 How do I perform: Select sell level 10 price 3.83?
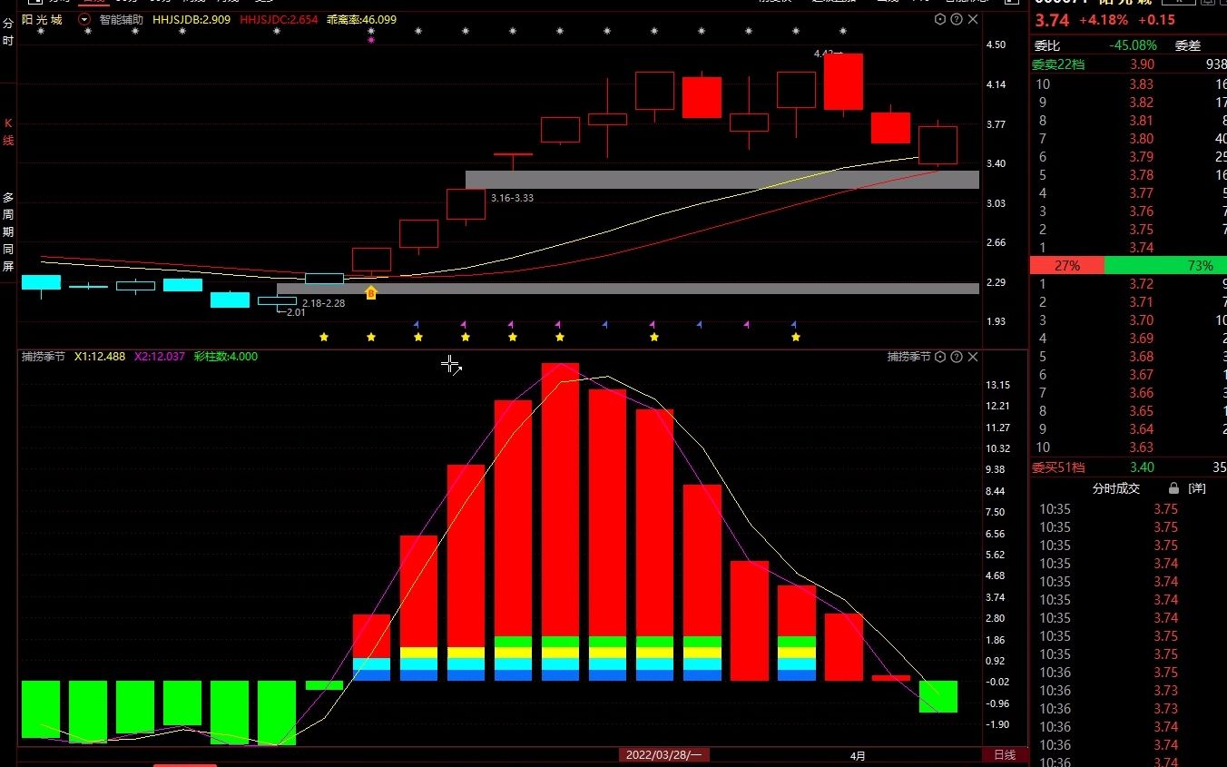pos(1141,84)
